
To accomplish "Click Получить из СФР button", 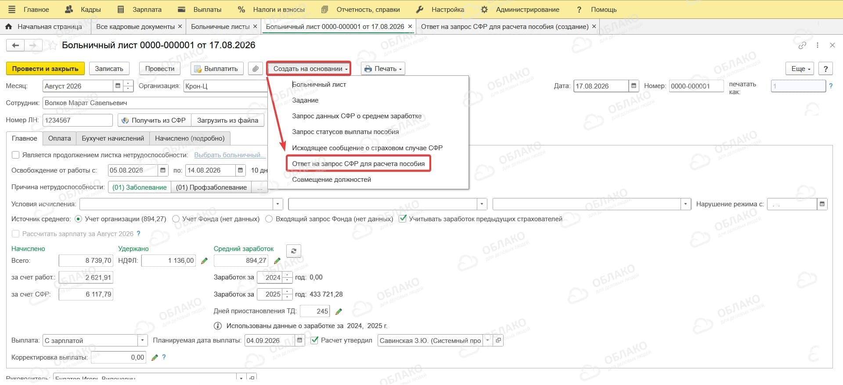I will pos(154,120).
